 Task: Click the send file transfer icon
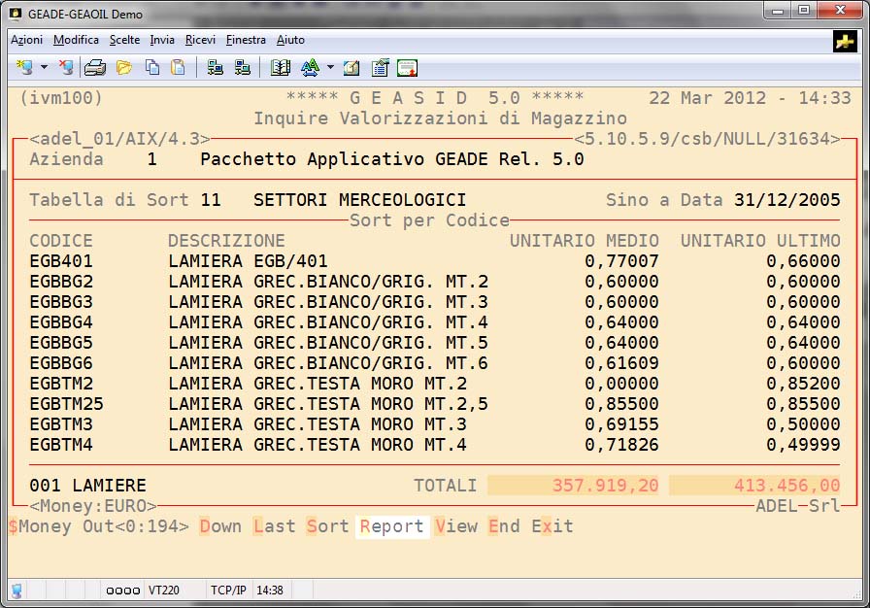tap(216, 68)
